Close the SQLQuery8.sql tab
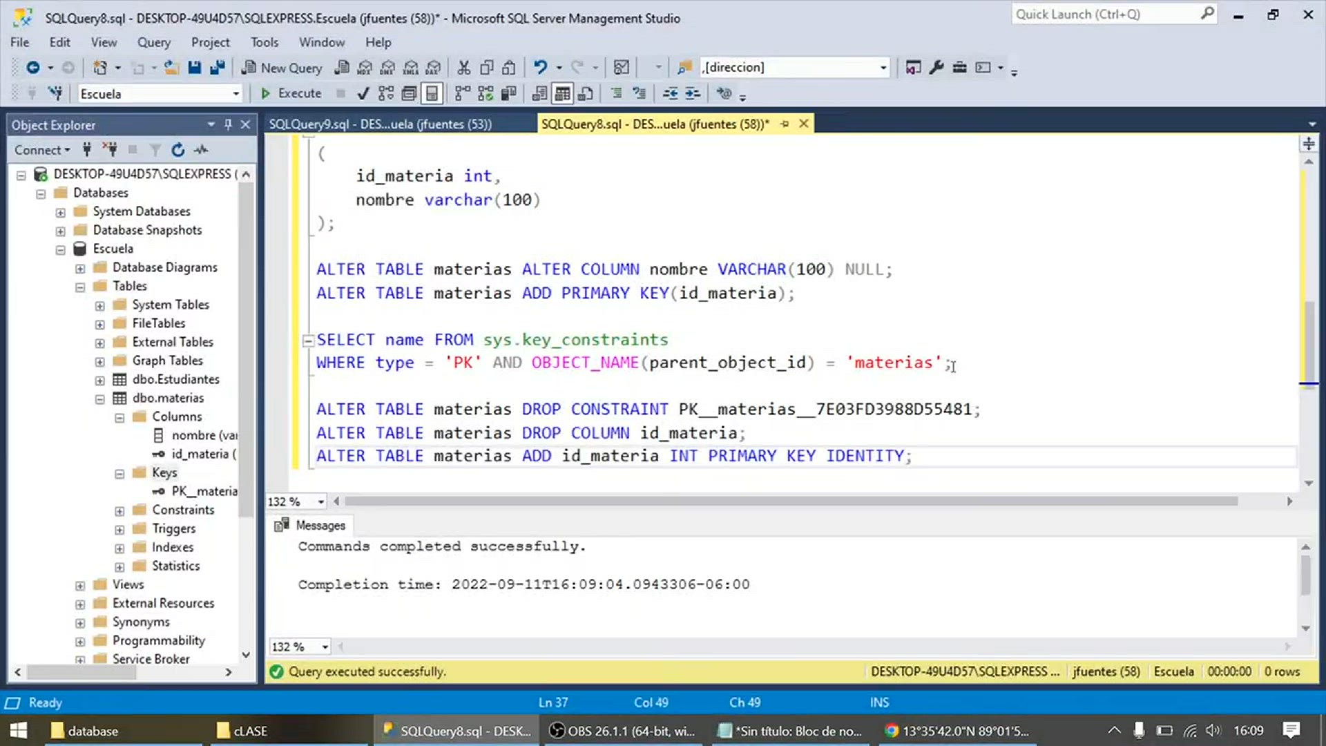Screen dimensions: 1326x746 click(x=803, y=124)
